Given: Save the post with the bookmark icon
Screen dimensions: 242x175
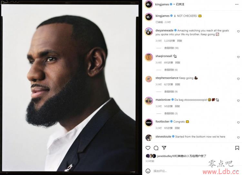Looking at the screenshot, I should [x=237, y=148].
